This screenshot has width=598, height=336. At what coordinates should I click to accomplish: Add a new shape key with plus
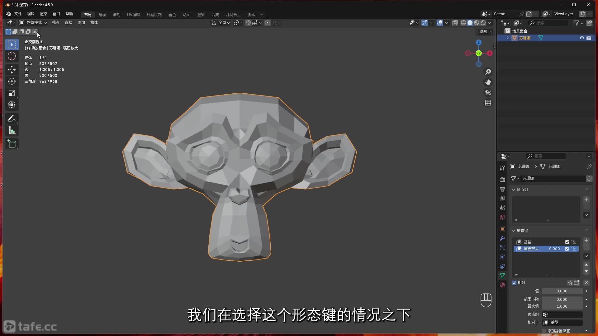tap(586, 241)
